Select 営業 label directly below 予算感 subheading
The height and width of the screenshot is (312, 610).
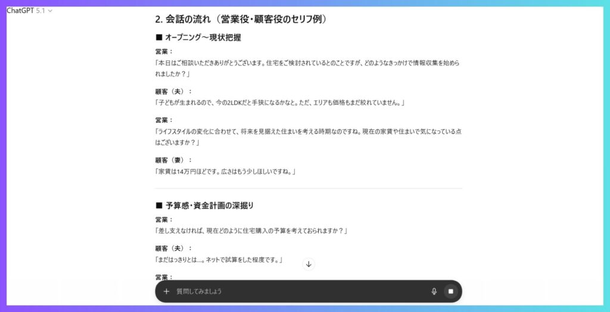[164, 220]
